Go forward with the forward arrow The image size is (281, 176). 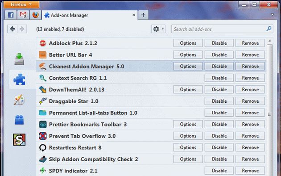point(22,29)
